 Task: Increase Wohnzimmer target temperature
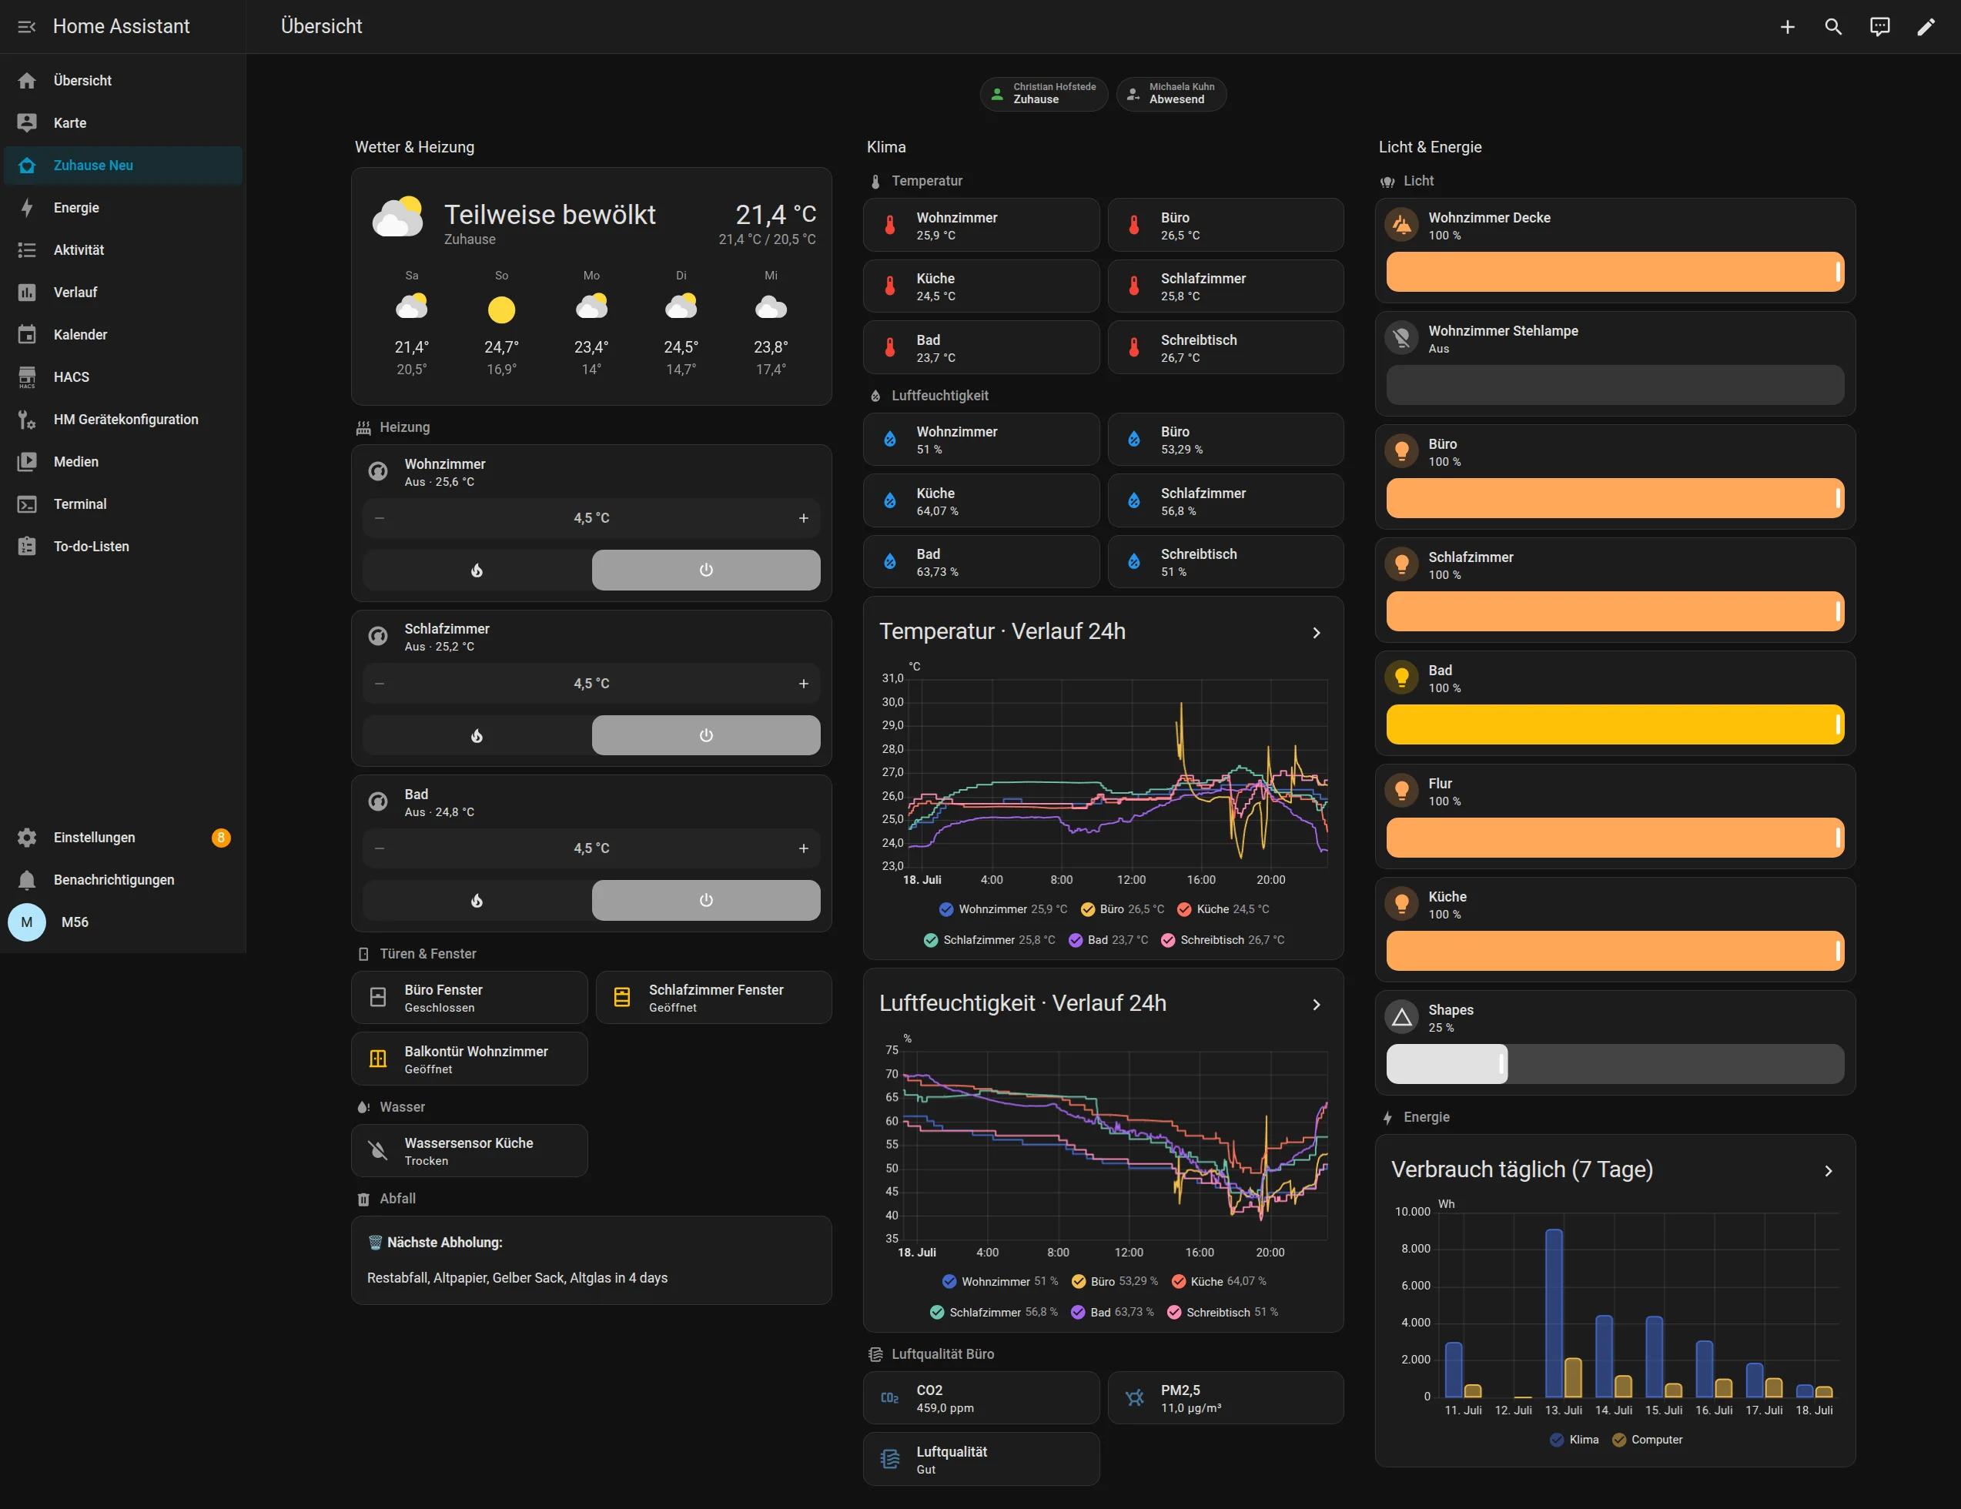click(x=804, y=518)
